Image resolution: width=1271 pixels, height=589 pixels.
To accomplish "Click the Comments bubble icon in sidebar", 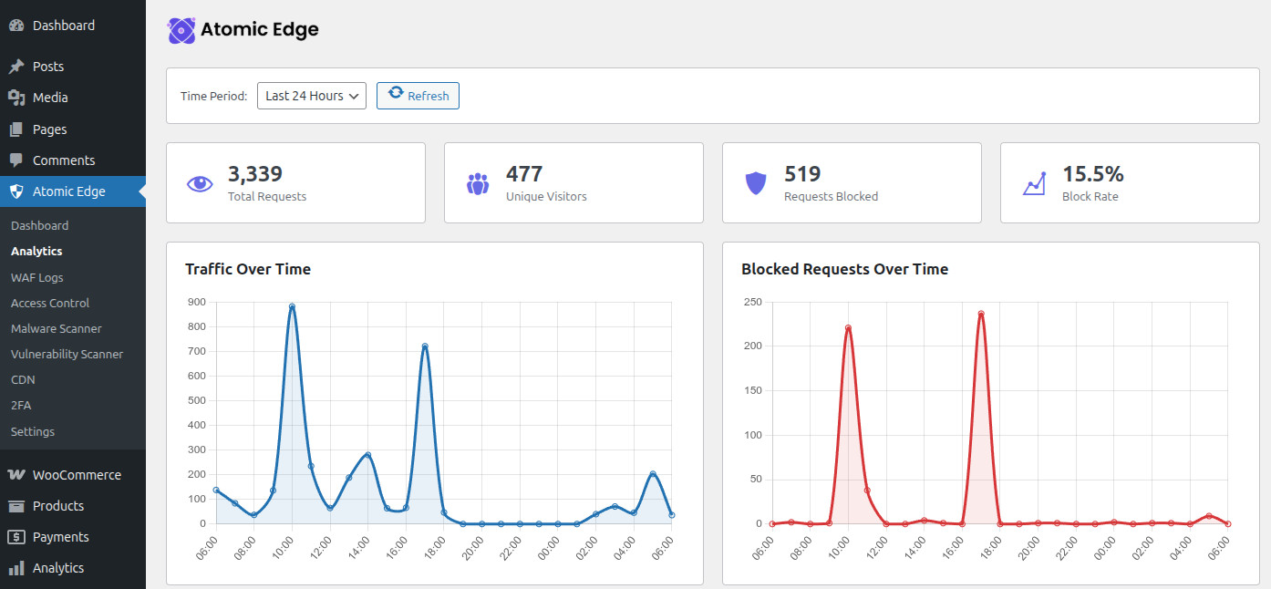I will [x=16, y=160].
